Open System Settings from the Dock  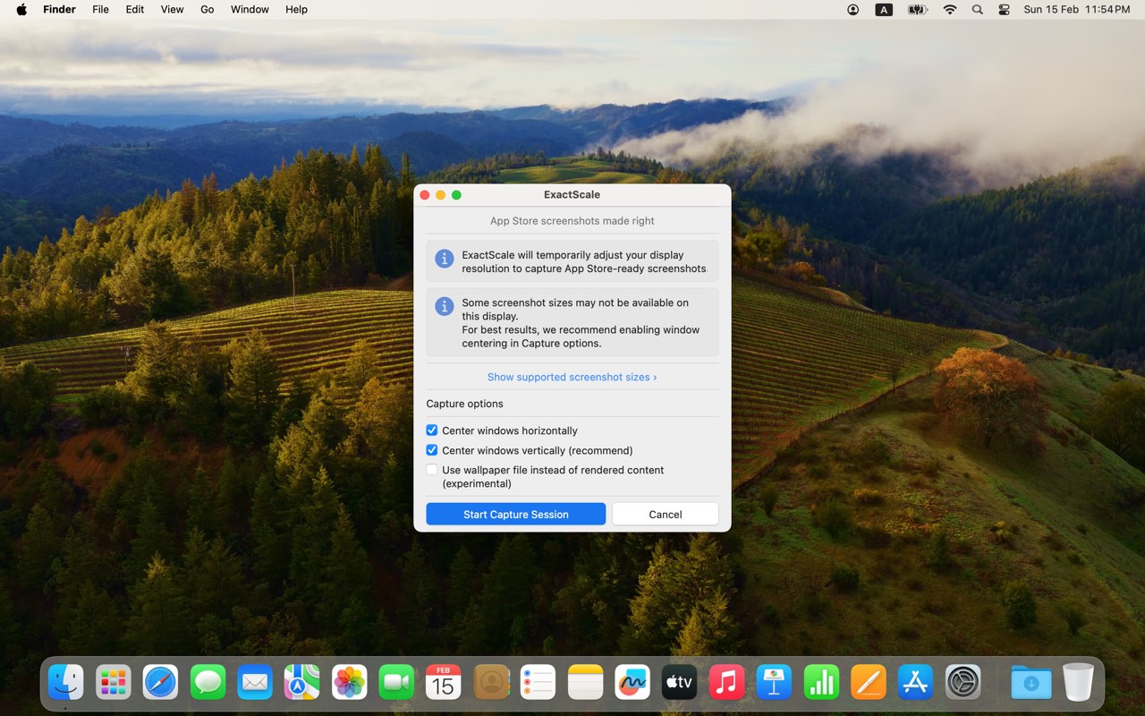tap(963, 683)
